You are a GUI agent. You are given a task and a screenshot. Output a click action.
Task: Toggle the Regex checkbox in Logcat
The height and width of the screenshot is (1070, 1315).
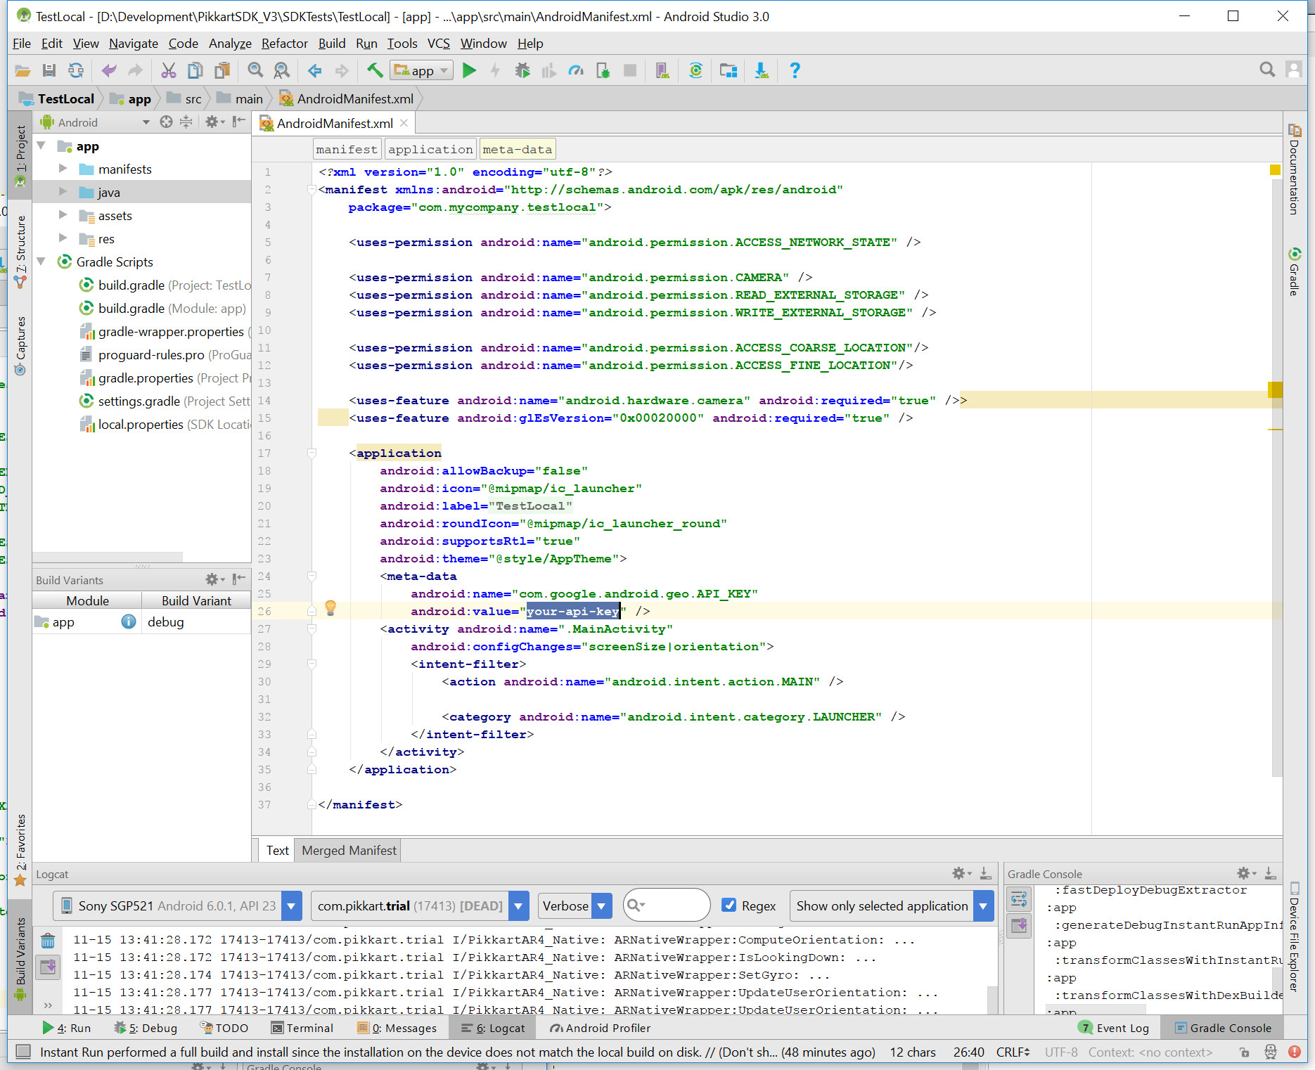729,905
